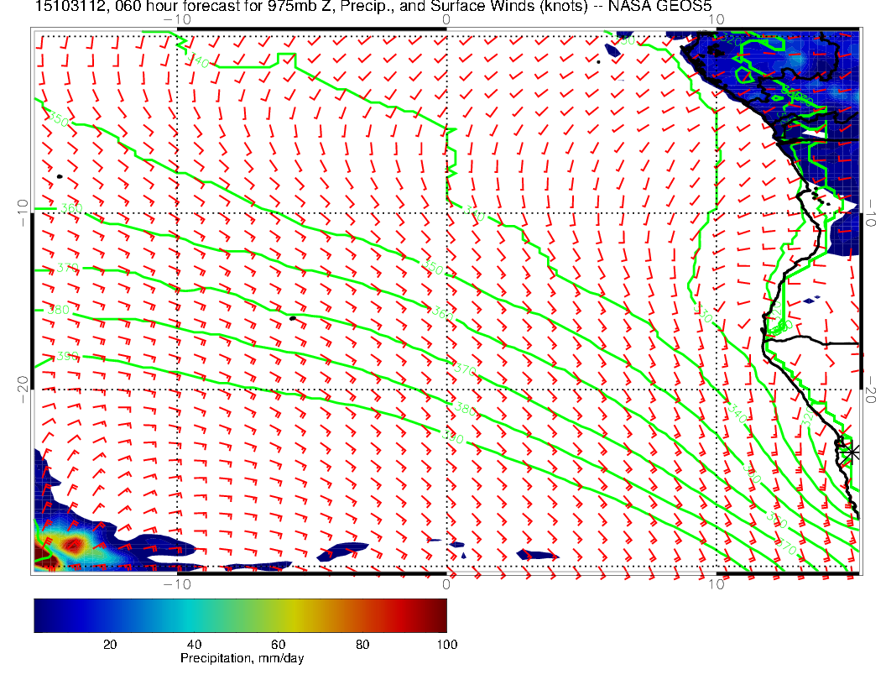Select the dark blue end of the colorbar
This screenshot has width=886, height=685.
42,614
